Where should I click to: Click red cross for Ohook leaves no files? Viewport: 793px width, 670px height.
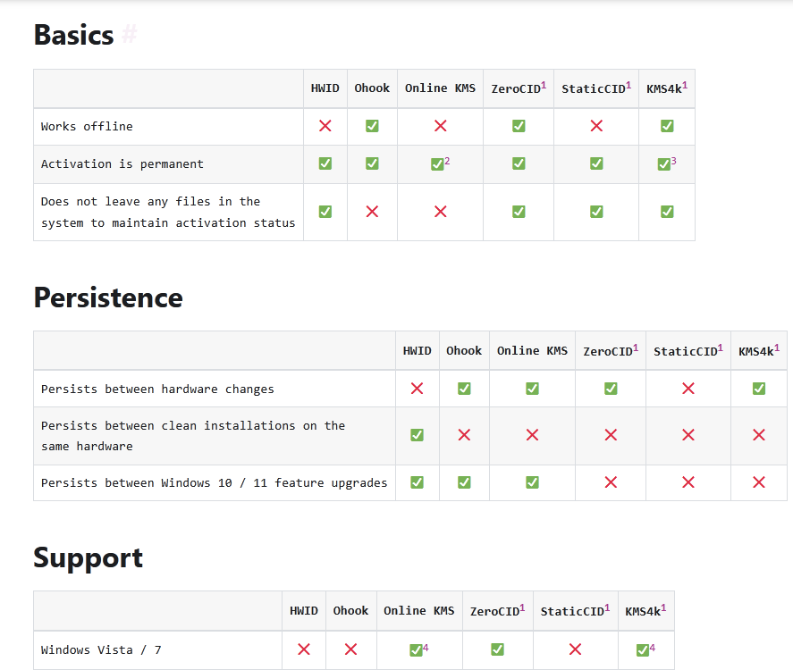tap(372, 212)
